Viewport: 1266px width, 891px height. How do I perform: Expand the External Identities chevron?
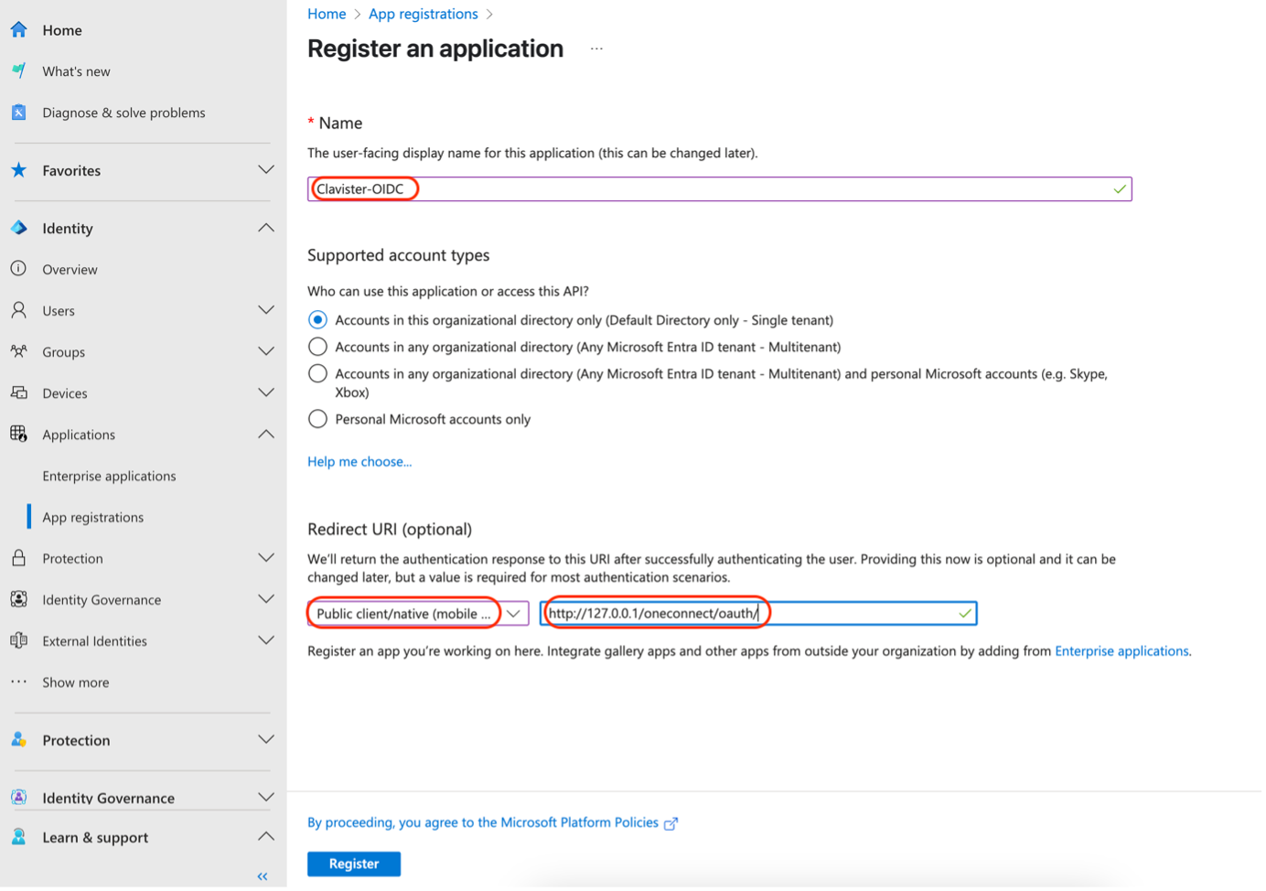(265, 640)
